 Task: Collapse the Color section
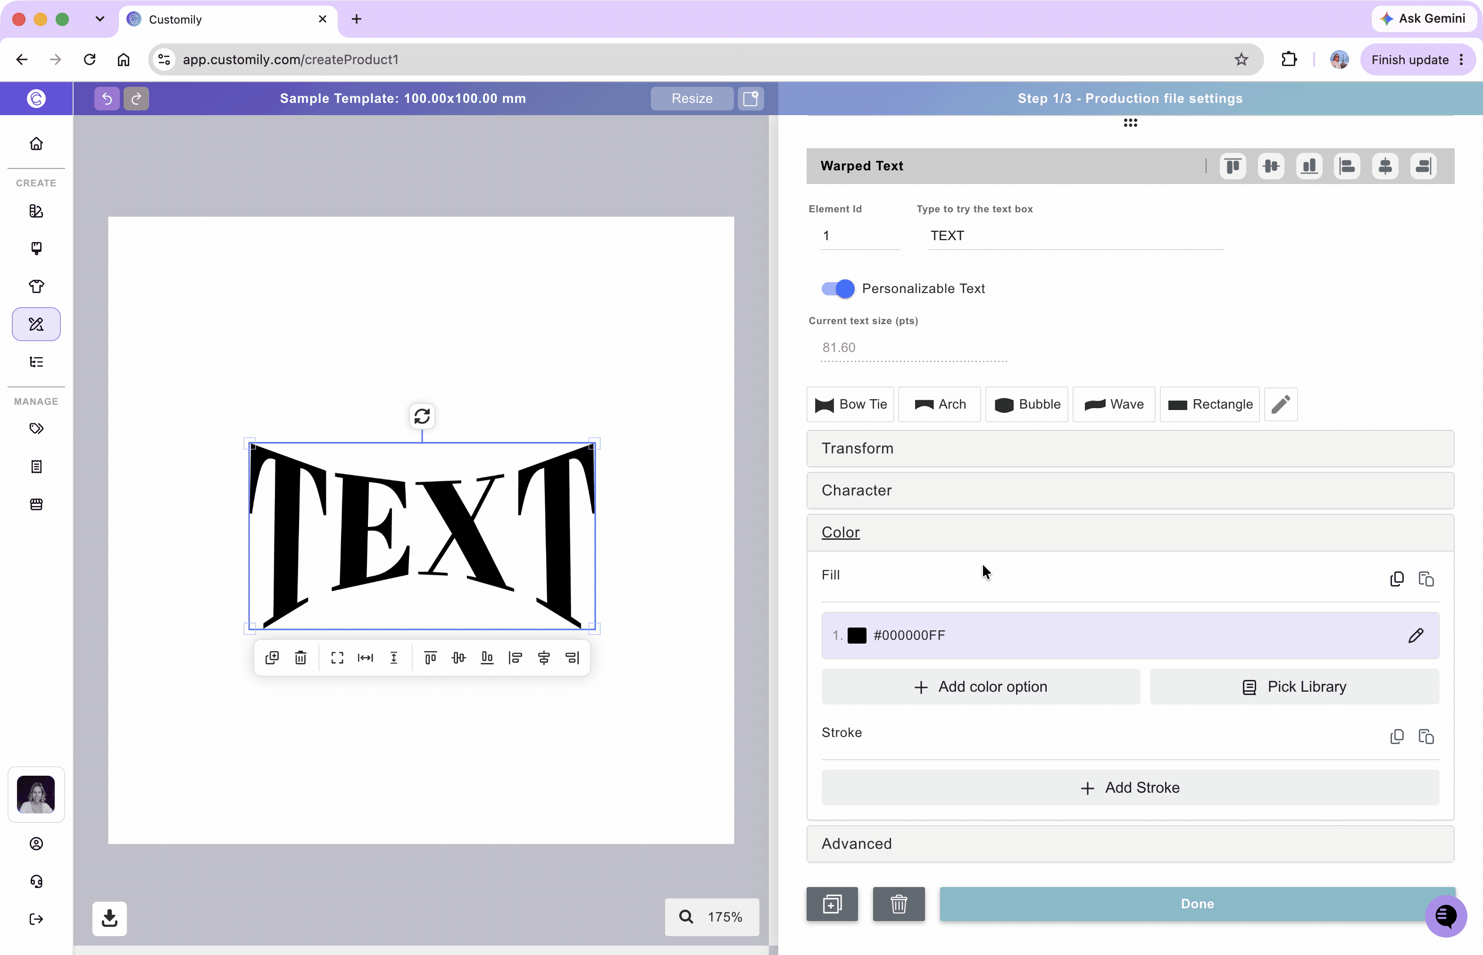pos(1130,533)
